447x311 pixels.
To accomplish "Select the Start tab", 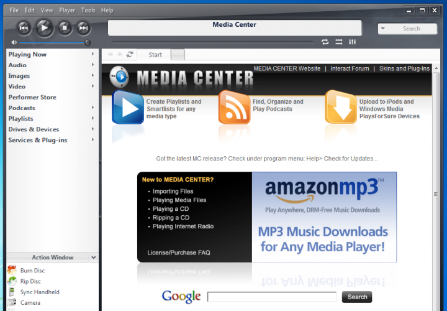I will [155, 55].
